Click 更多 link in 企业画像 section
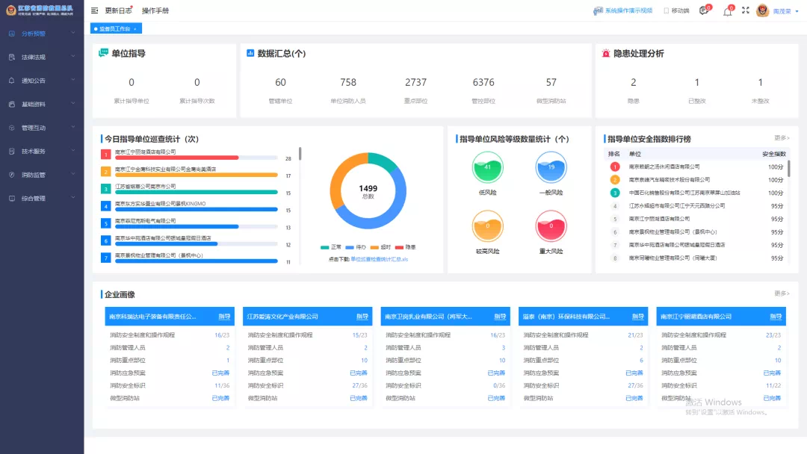Image resolution: width=807 pixels, height=454 pixels. pyautogui.click(x=782, y=293)
